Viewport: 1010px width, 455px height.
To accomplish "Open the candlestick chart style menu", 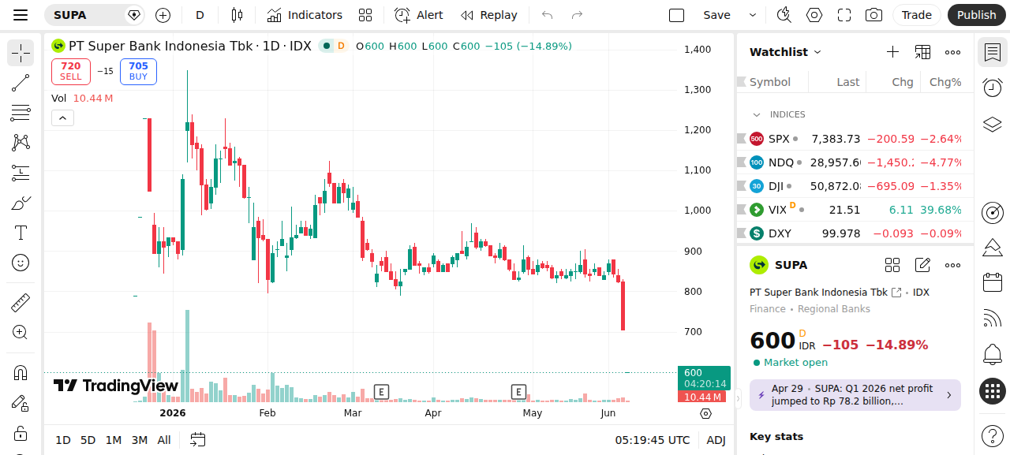I will (237, 15).
